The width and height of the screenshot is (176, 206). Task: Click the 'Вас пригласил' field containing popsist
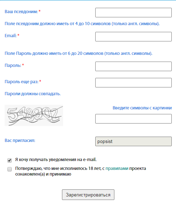coord(134,141)
